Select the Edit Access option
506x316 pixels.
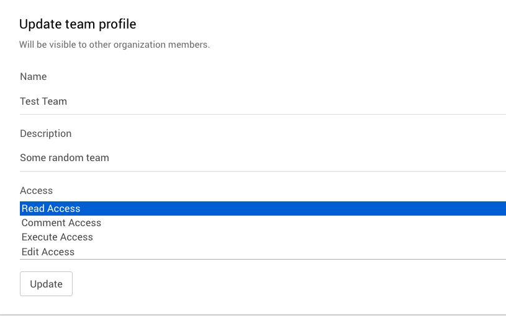pos(48,252)
